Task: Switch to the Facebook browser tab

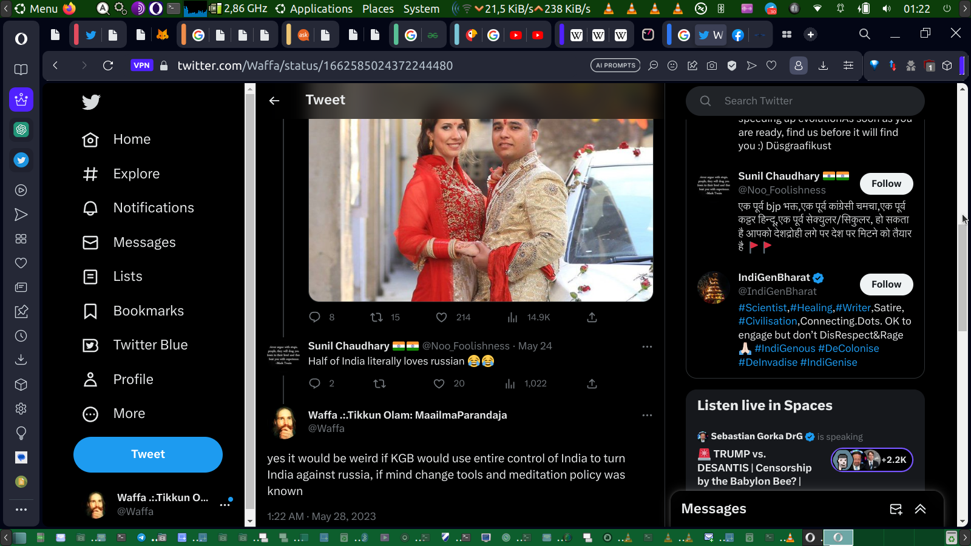Action: 738,35
